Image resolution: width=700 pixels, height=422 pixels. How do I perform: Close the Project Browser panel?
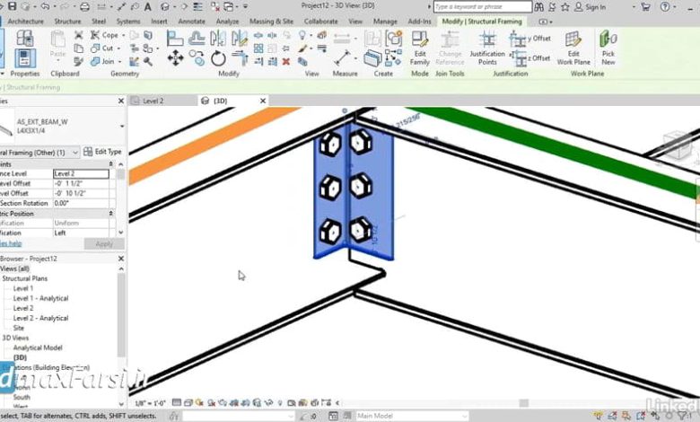pos(121,259)
